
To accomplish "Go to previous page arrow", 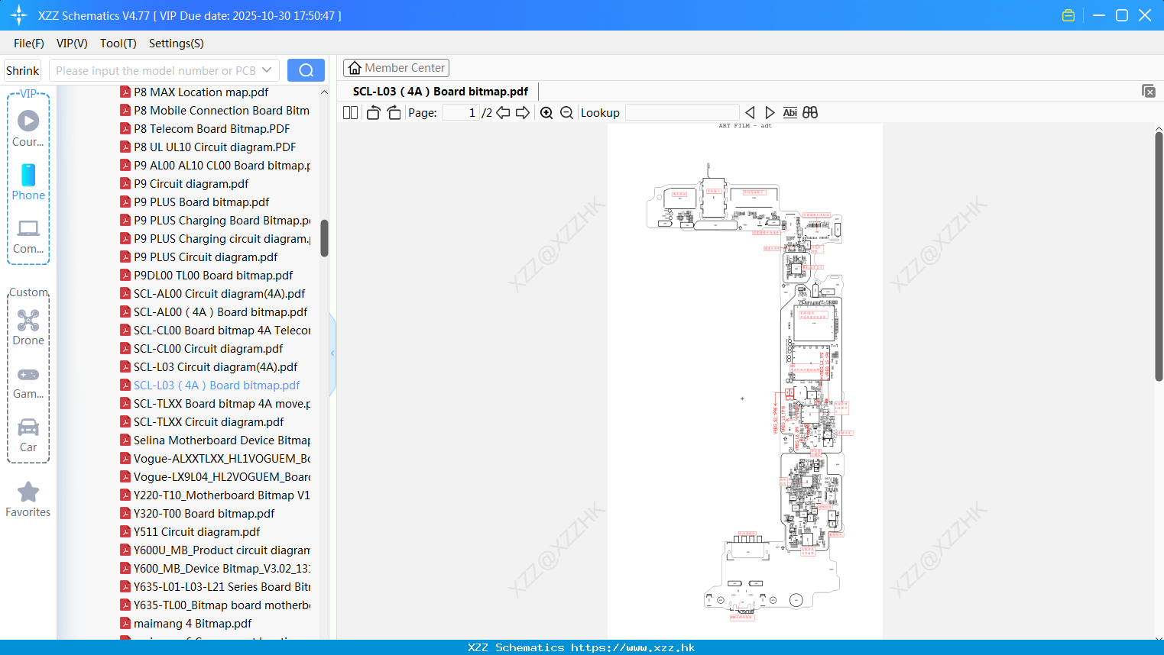I will tap(503, 112).
